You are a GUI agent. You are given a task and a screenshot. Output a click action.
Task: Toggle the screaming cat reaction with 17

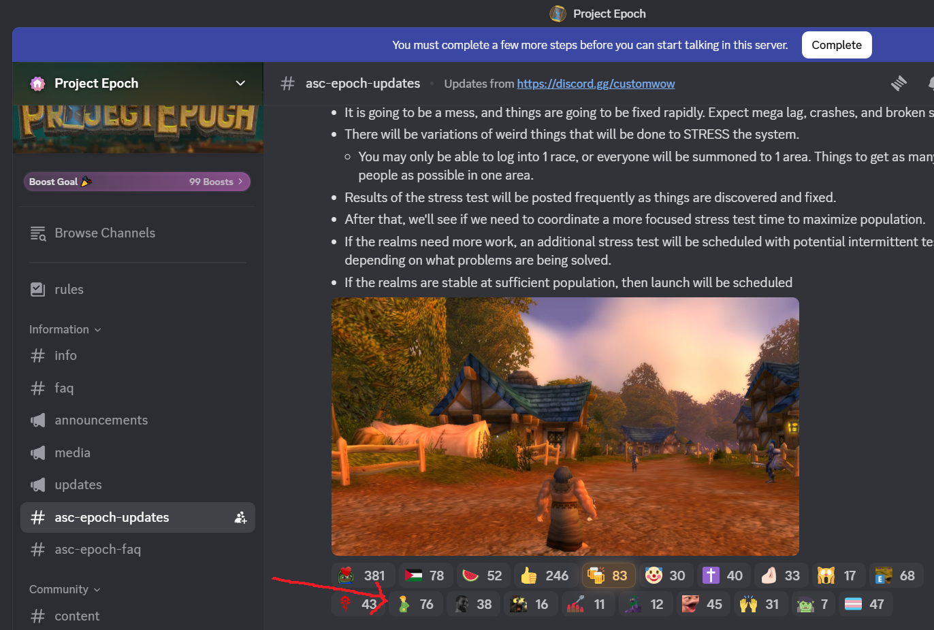(x=839, y=576)
